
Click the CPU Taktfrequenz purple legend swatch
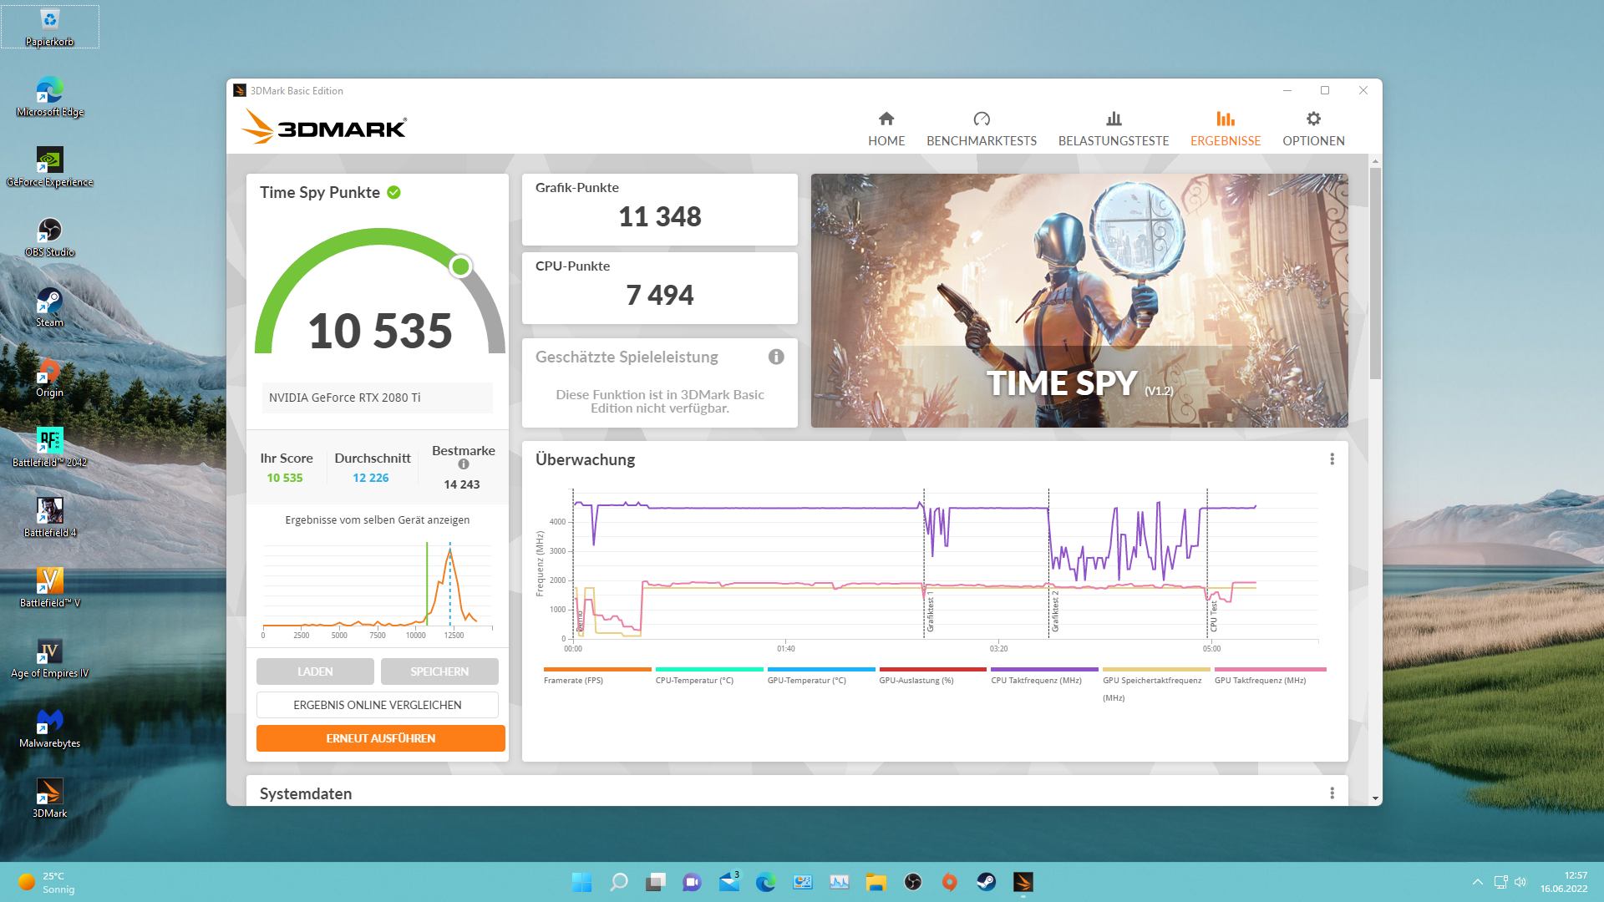(x=1043, y=670)
